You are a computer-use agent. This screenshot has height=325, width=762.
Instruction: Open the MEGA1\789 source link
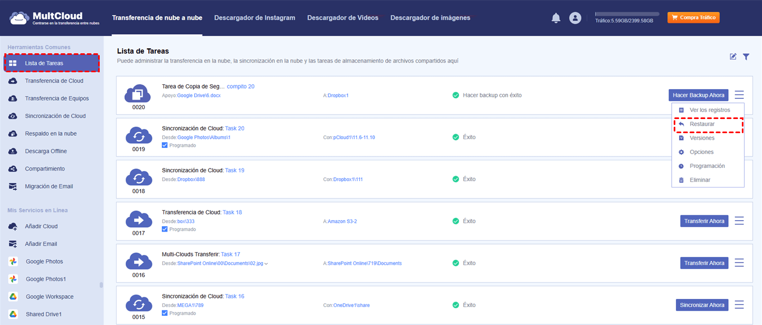(190, 305)
